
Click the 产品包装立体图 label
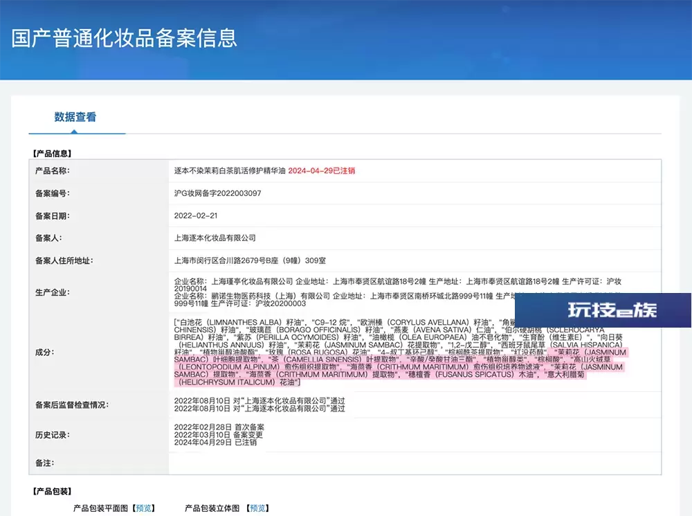point(212,508)
